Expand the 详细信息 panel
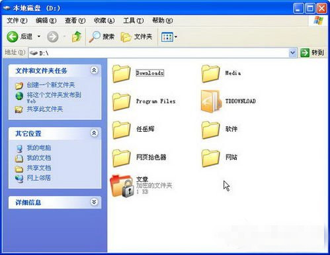Image resolution: width=330 pixels, height=255 pixels. [x=94, y=202]
